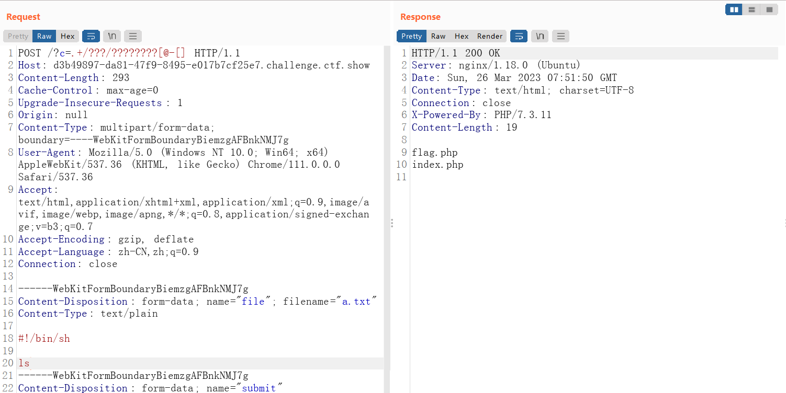Click the filename "a.txt" value
The image size is (786, 393).
pyautogui.click(x=356, y=302)
